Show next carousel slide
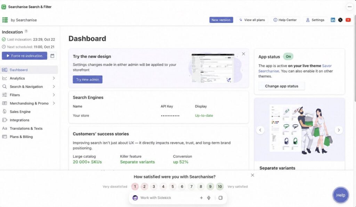356x207 pixels. pyautogui.click(x=339, y=130)
